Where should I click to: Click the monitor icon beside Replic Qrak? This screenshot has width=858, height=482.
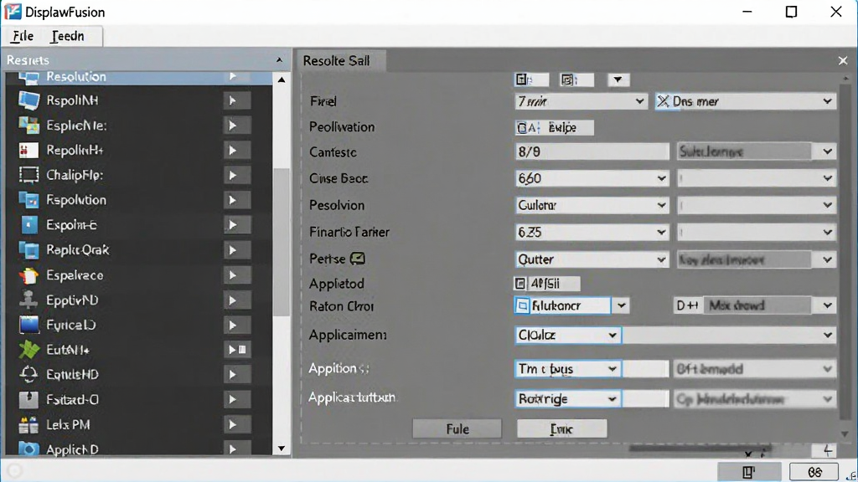28,250
